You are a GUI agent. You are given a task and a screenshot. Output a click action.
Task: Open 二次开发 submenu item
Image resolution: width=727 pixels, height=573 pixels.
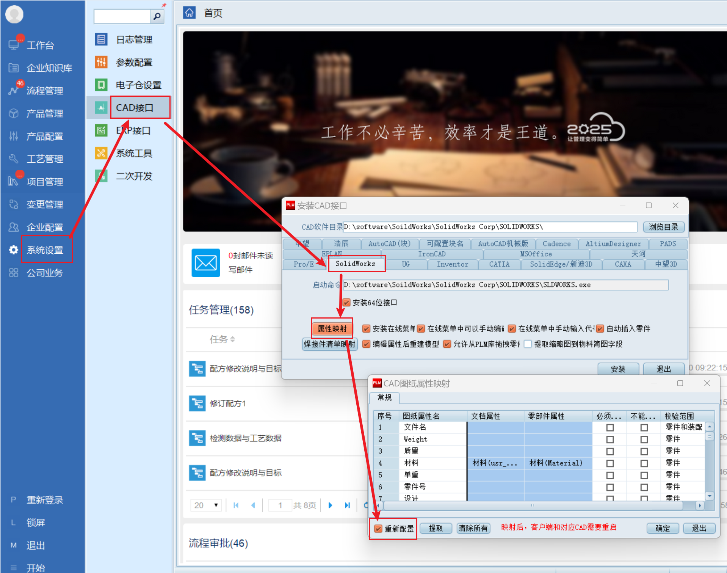coord(134,176)
